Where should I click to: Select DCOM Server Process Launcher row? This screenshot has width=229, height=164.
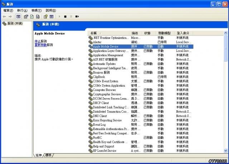coord(141,98)
